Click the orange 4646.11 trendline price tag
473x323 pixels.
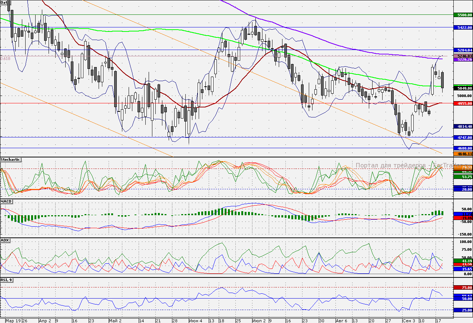(463, 154)
